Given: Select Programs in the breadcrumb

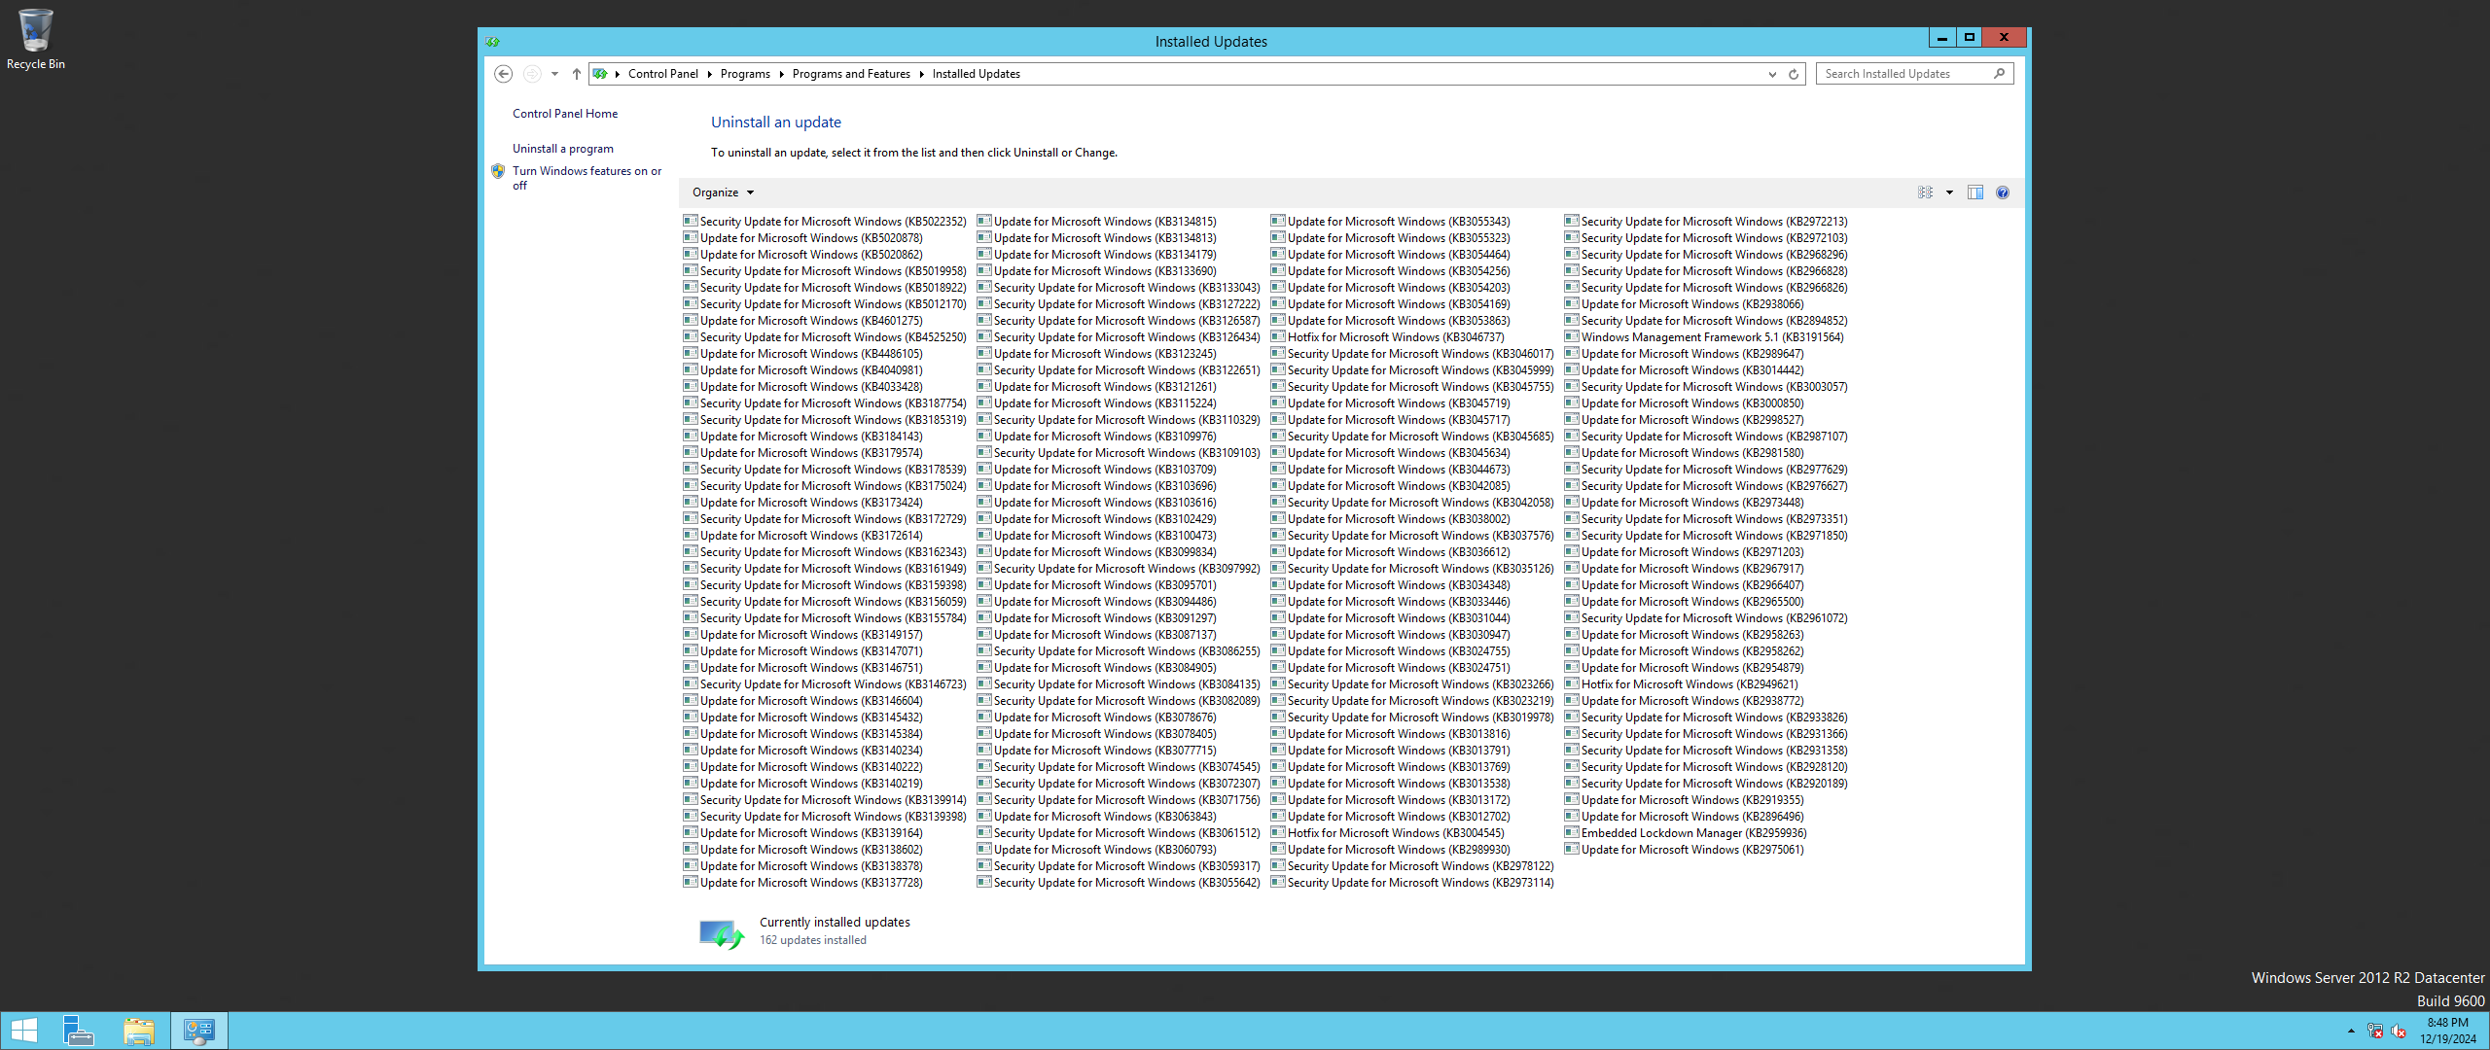Looking at the screenshot, I should point(745,74).
